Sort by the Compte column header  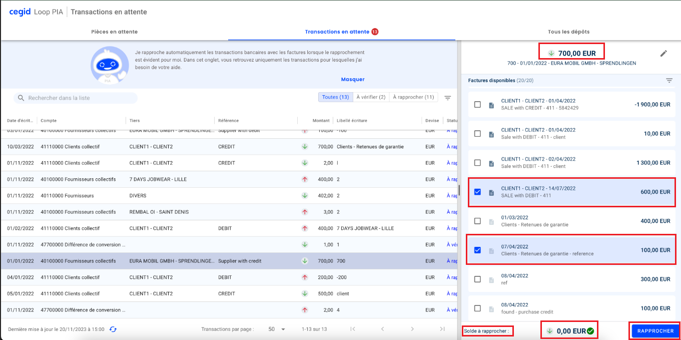pos(49,121)
